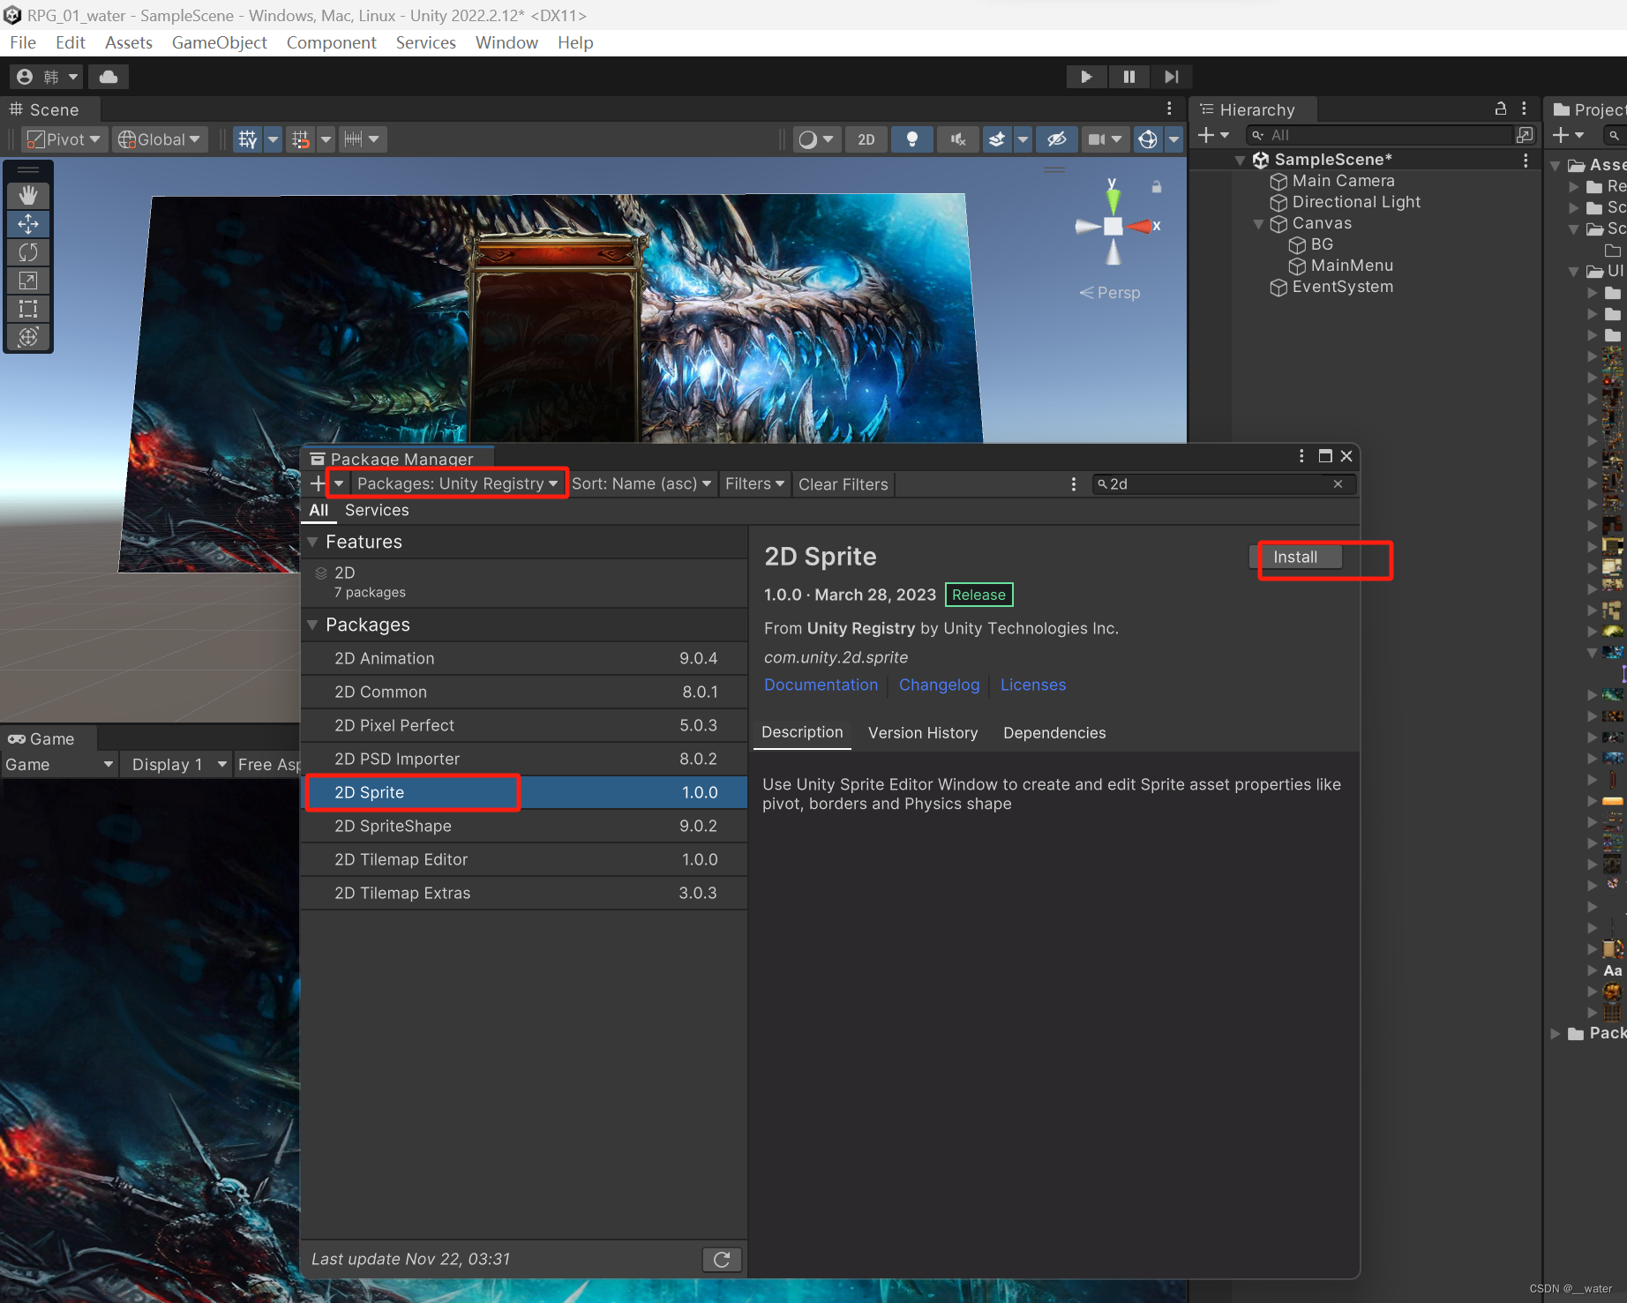Click the Play button
The image size is (1627, 1303).
click(x=1086, y=77)
